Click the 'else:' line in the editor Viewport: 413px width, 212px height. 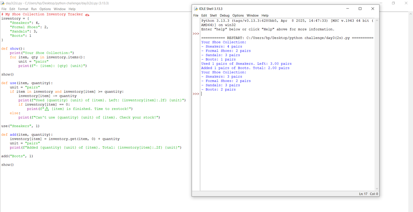(15, 113)
